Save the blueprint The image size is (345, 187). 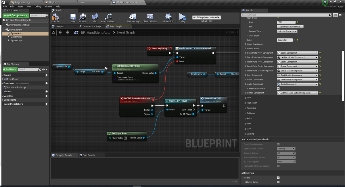(x=73, y=18)
